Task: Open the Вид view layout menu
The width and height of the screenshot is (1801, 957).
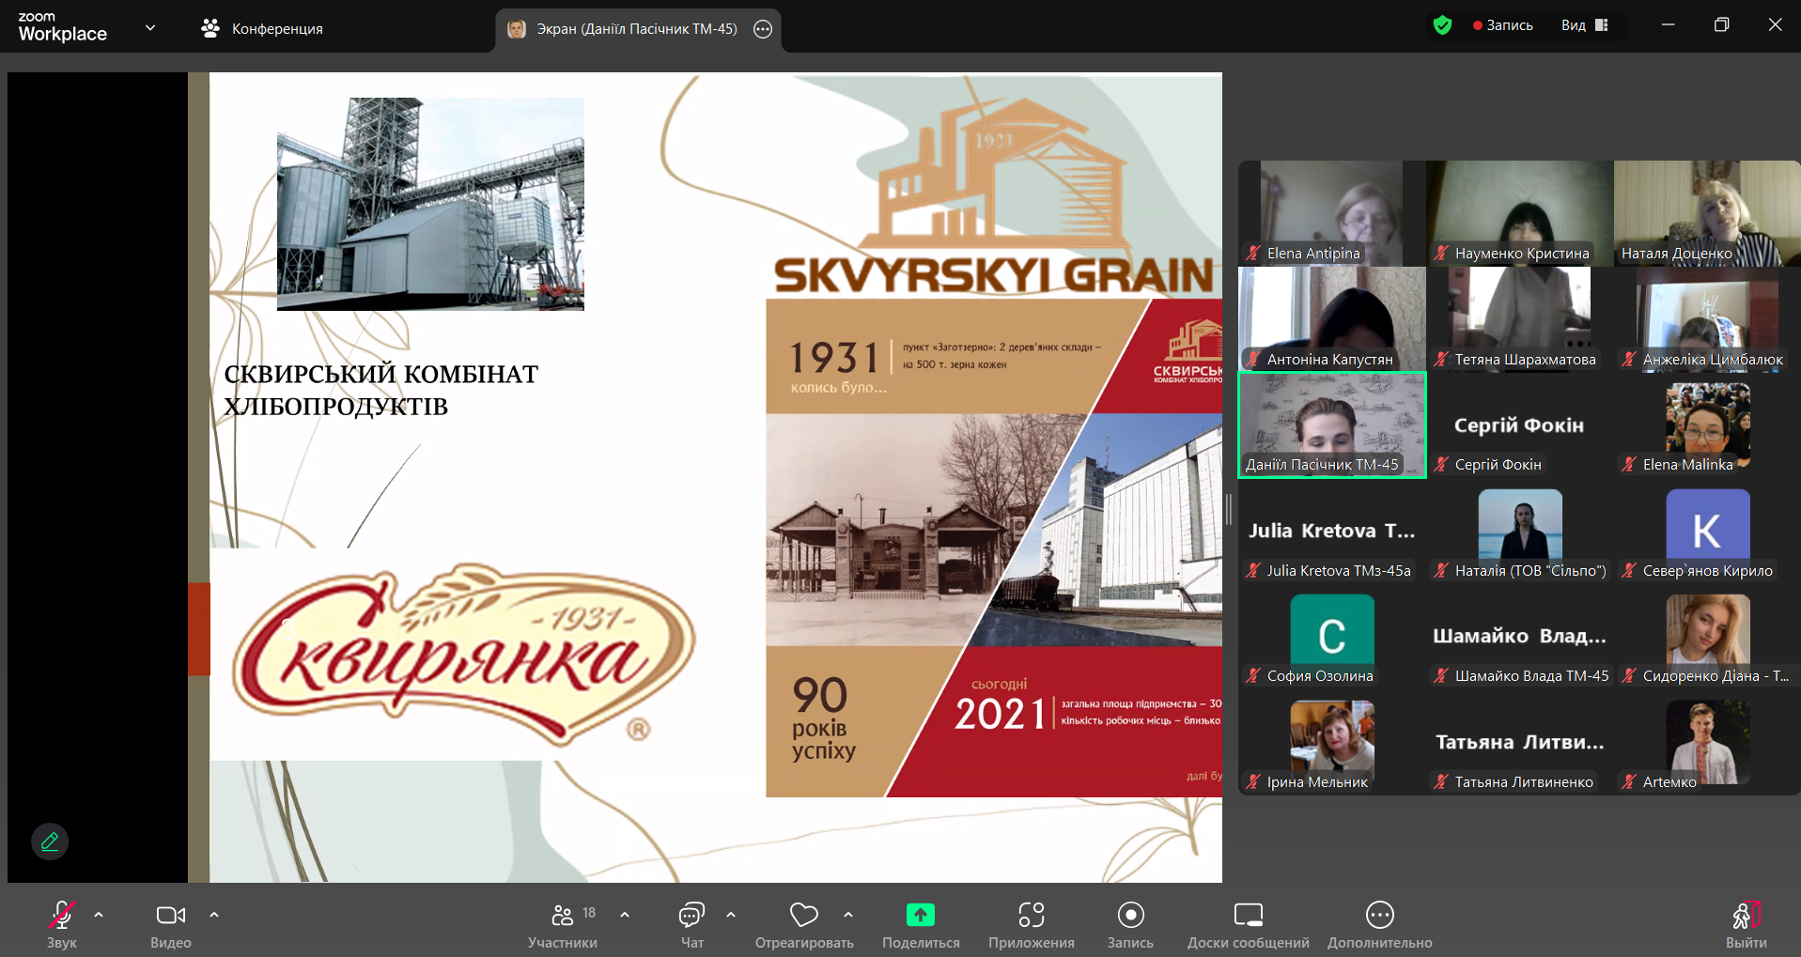Action: click(1585, 25)
